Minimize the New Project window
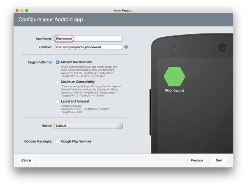Viewport: 247px width, 185px height. point(21,10)
